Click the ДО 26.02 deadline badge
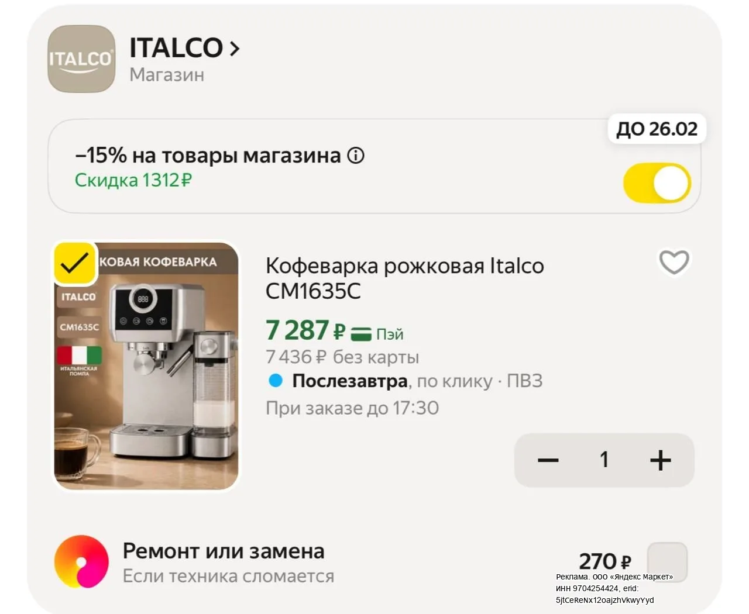The image size is (749, 614). pyautogui.click(x=657, y=129)
